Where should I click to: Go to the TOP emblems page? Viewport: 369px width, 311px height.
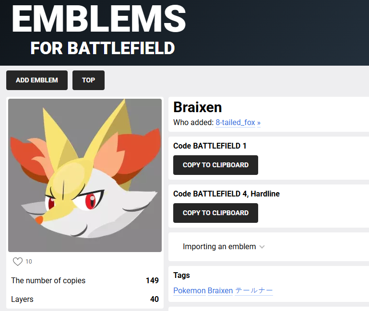click(x=88, y=80)
